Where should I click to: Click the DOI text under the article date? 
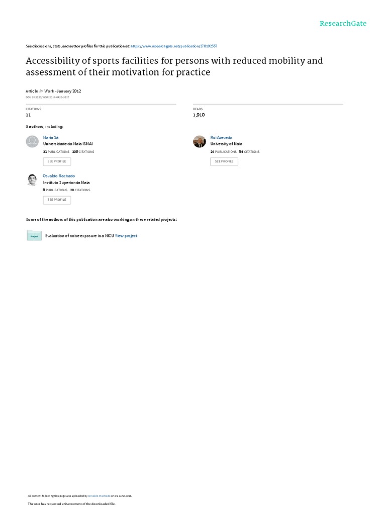[47, 97]
